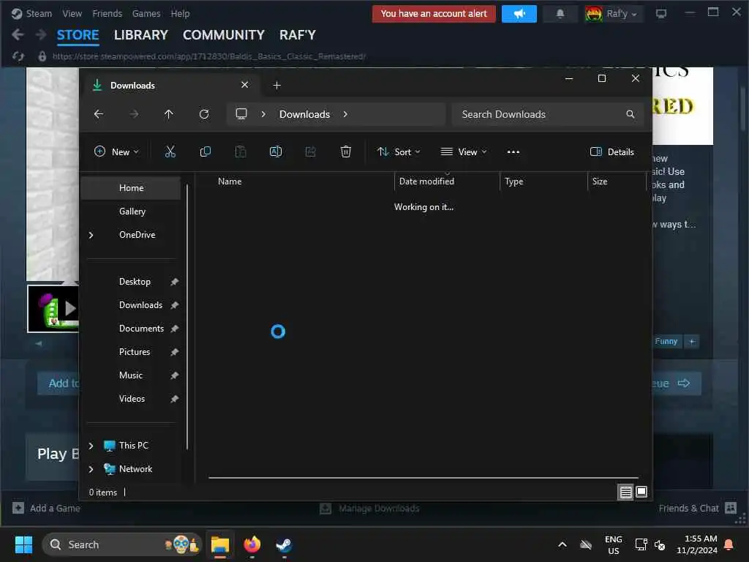Select Home in navigation pane
749x562 pixels.
pos(131,188)
